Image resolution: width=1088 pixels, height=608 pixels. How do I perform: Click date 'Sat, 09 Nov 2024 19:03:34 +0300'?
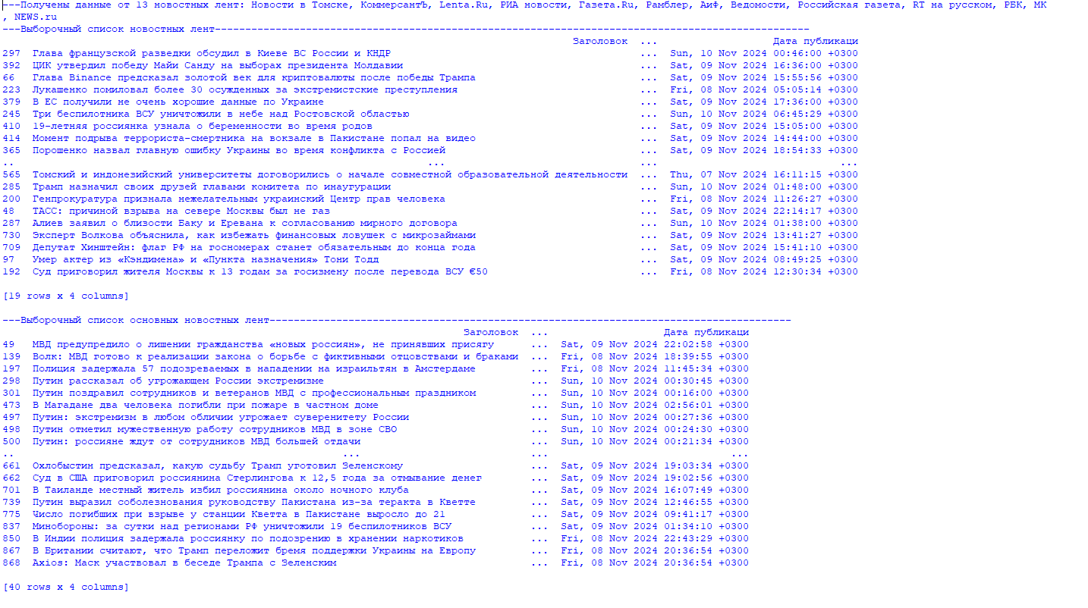pos(655,465)
